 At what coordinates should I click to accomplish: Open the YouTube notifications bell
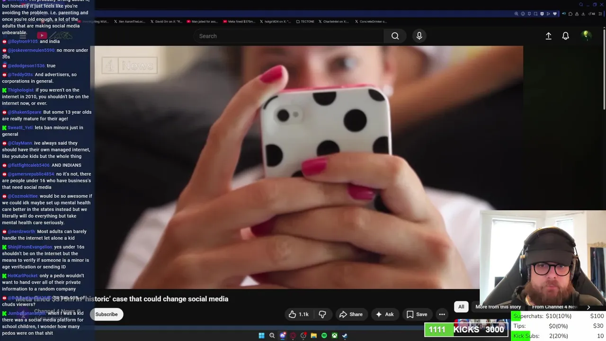[x=565, y=36]
